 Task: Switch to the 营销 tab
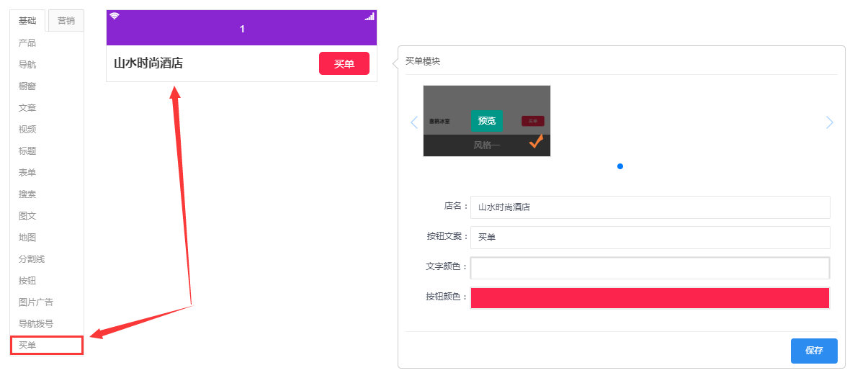66,21
